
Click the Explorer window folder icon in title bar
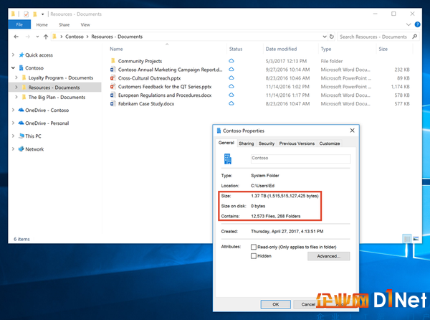pos(13,14)
